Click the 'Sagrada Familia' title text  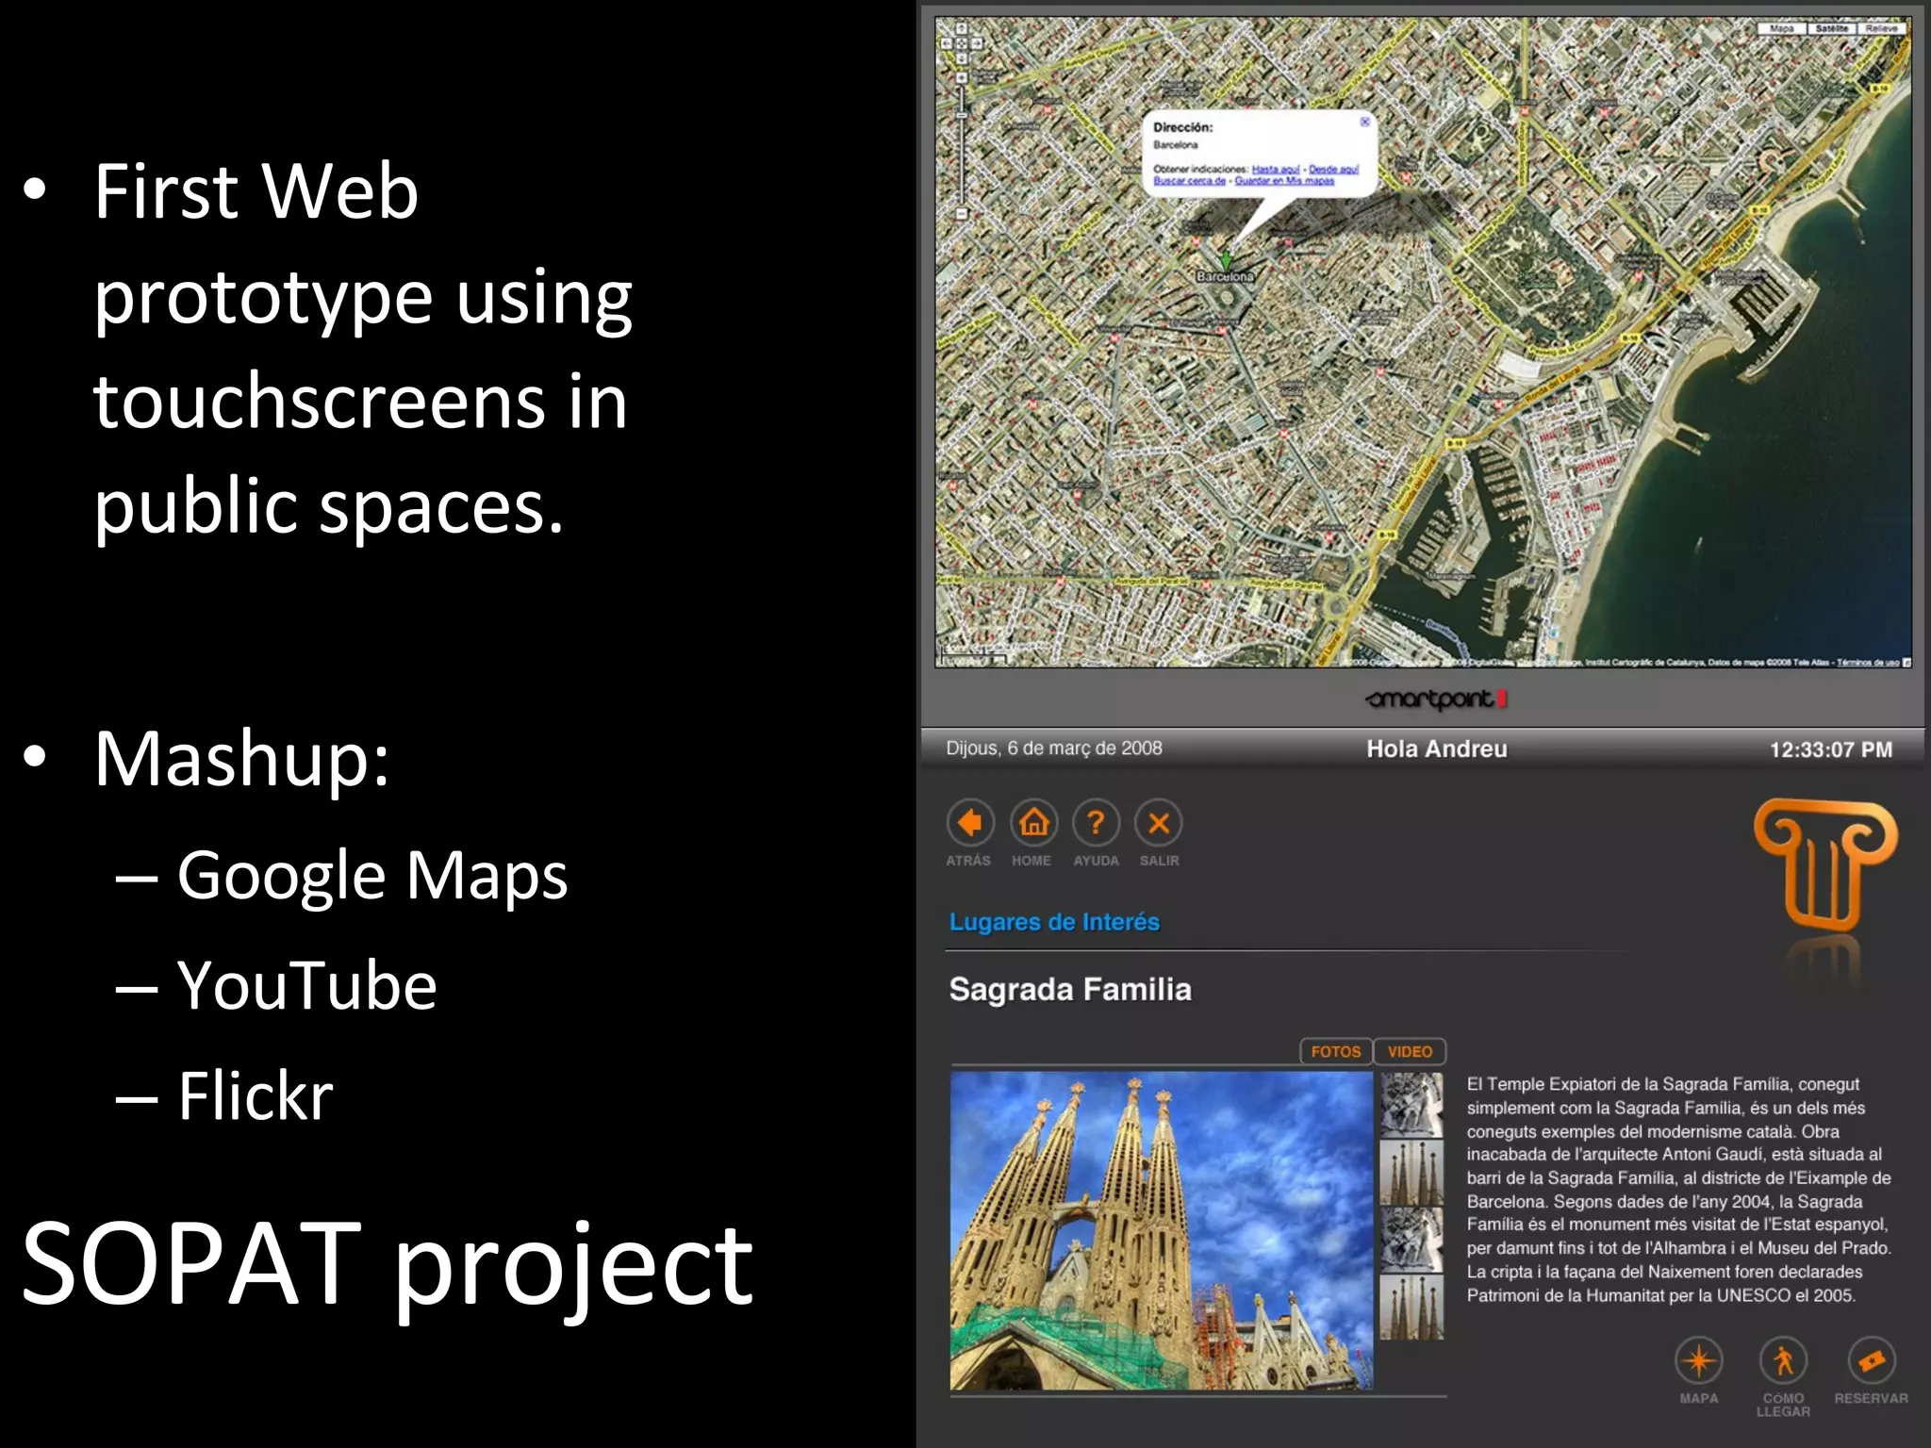point(1070,990)
